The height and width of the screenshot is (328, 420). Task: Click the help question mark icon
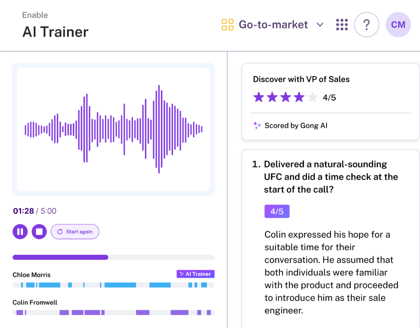pos(366,24)
